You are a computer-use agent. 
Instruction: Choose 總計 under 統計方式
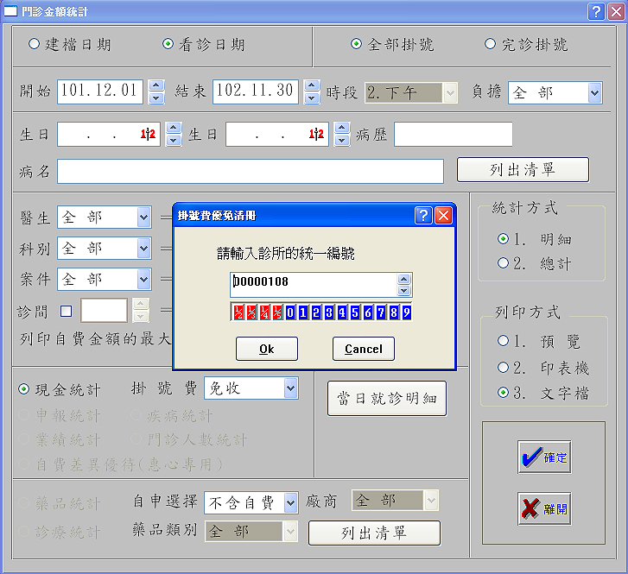point(504,264)
